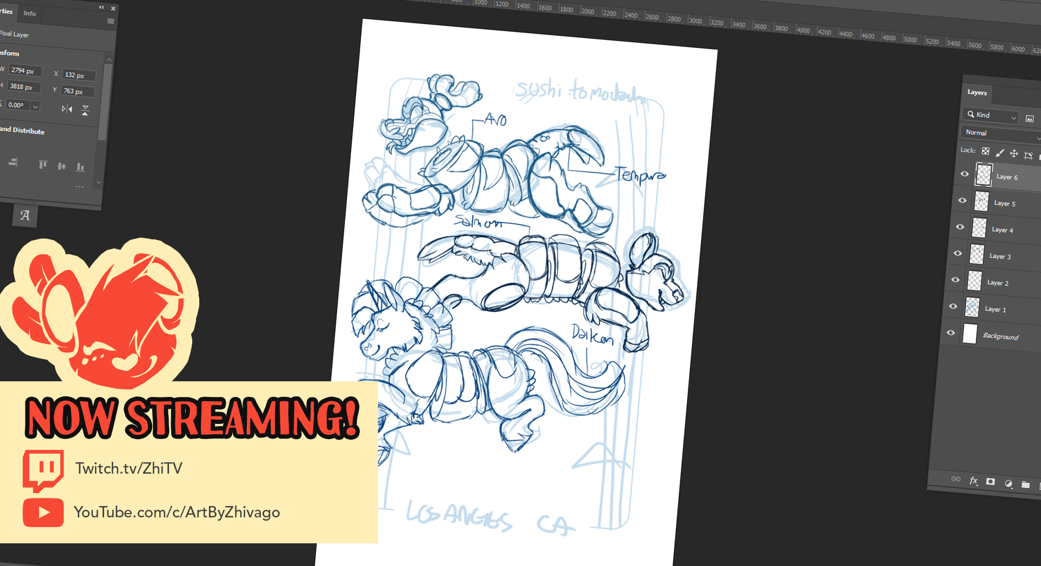Click the link layers icon

956,479
